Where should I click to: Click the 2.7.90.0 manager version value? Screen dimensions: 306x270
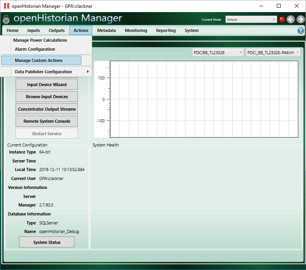pos(46,205)
